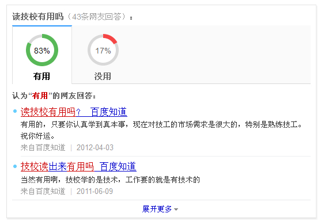Click the 83% percentage label
Viewport: 321px width, 221px height.
tap(42, 51)
